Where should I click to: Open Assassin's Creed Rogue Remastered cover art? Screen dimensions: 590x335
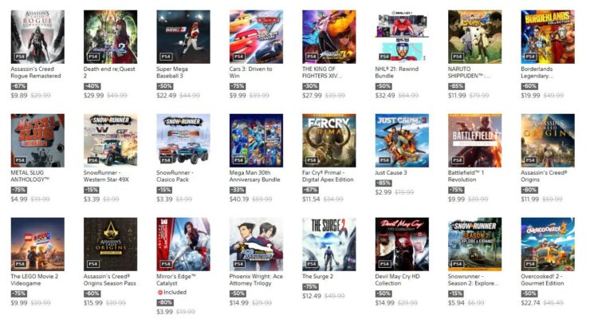point(37,37)
